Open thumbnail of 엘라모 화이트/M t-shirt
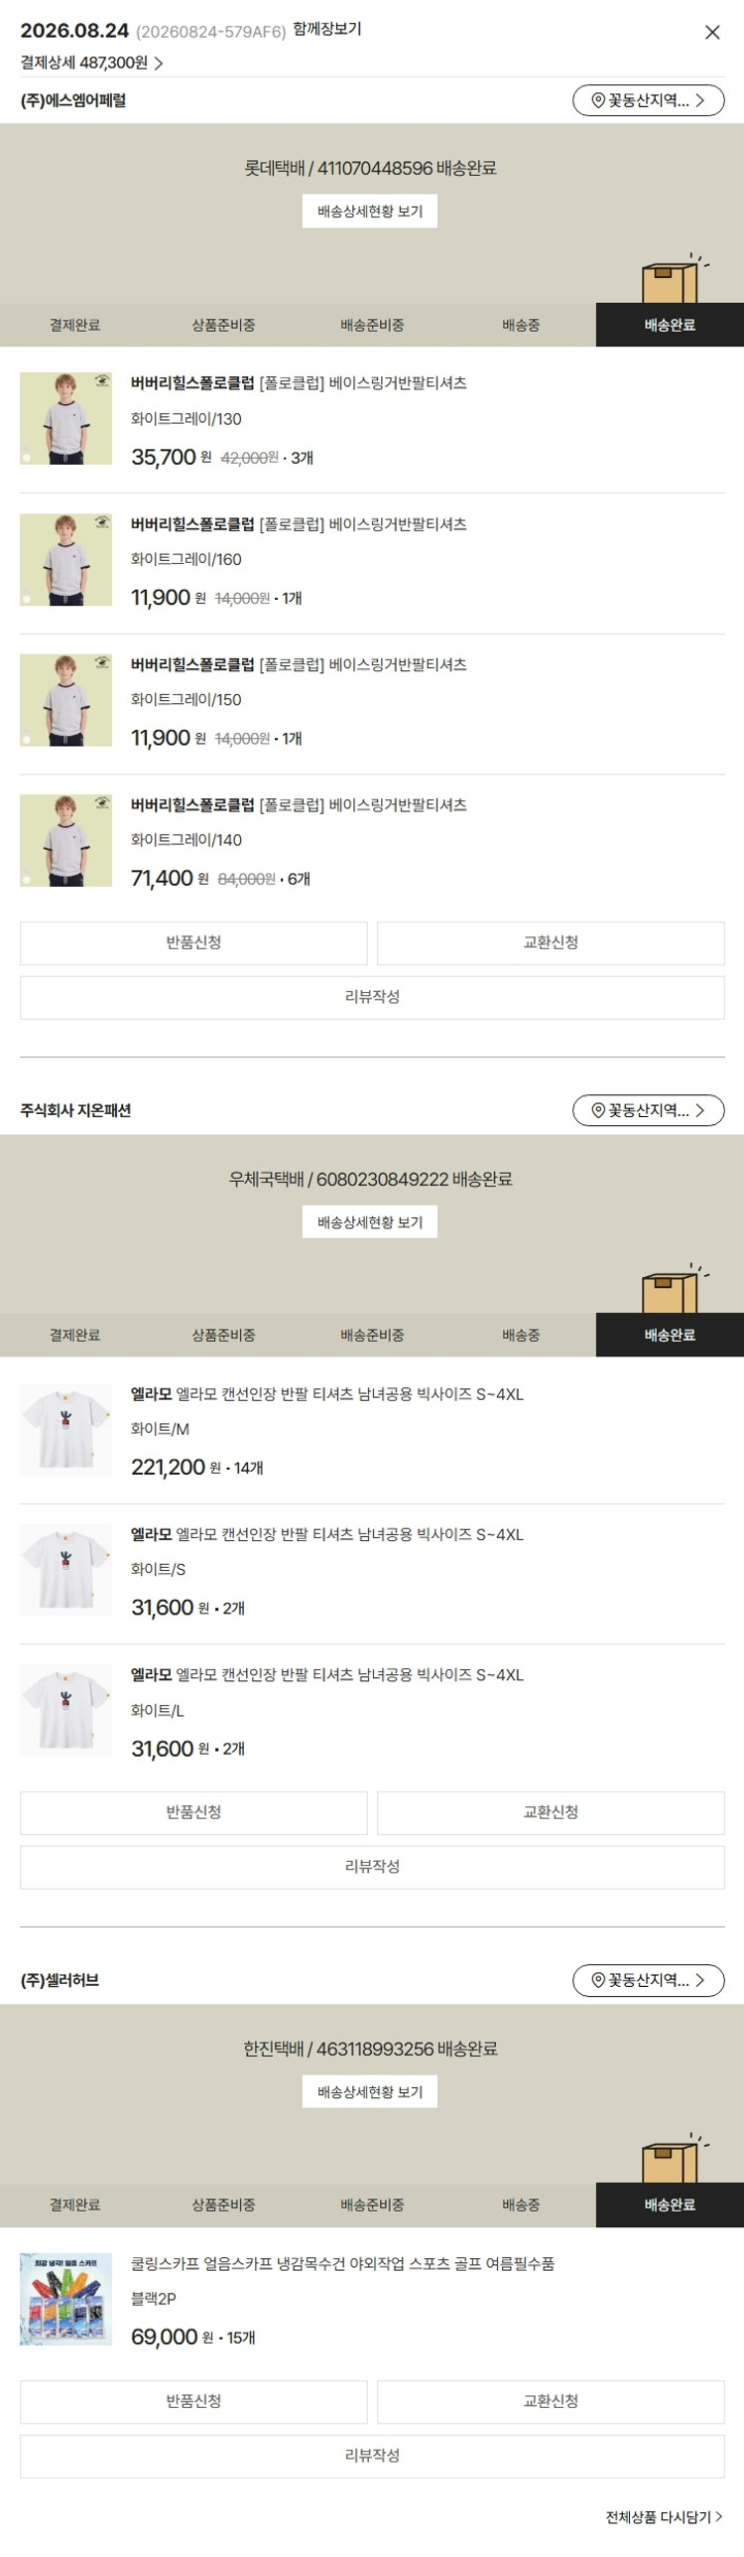The width and height of the screenshot is (744, 2557). point(65,1429)
